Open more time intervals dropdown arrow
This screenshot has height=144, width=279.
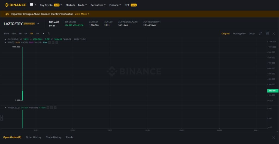click(x=43, y=33)
